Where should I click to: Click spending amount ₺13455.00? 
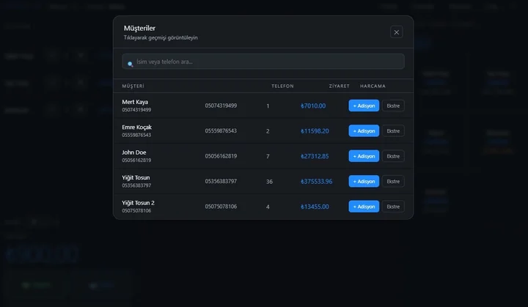pyautogui.click(x=315, y=207)
